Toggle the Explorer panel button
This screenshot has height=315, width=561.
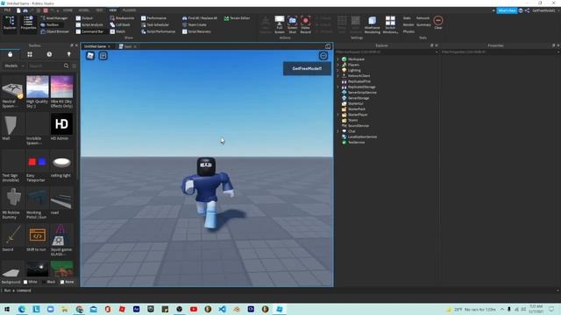pos(10,24)
